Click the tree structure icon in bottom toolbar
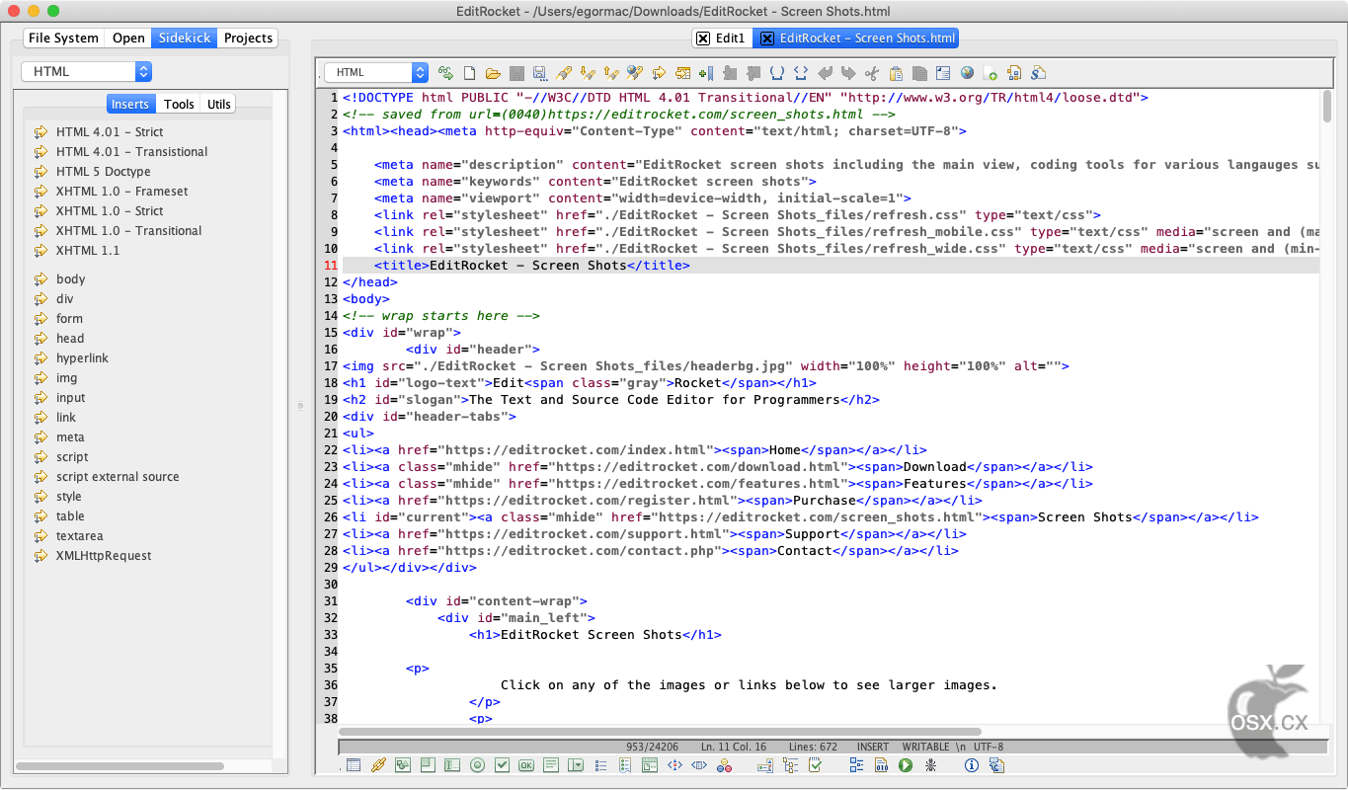Image resolution: width=1348 pixels, height=790 pixels. pyautogui.click(x=790, y=765)
